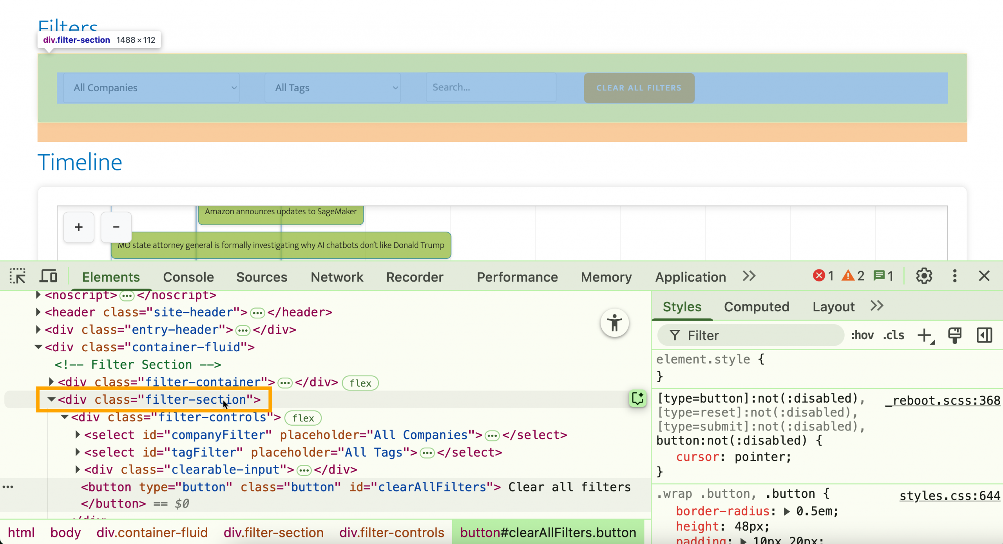
Task: Switch to the Console tab
Action: point(188,277)
